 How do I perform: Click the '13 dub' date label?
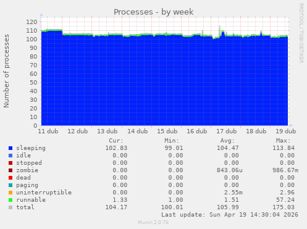(x=107, y=131)
